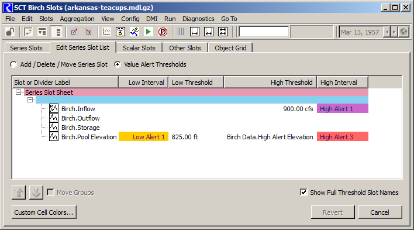Click the Revert button
Screen dimensions: 414x230
pos(333,212)
